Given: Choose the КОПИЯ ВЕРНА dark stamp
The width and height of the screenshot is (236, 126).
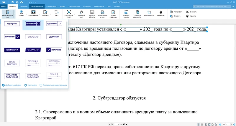Looking at the screenshot, I should coord(12,50).
